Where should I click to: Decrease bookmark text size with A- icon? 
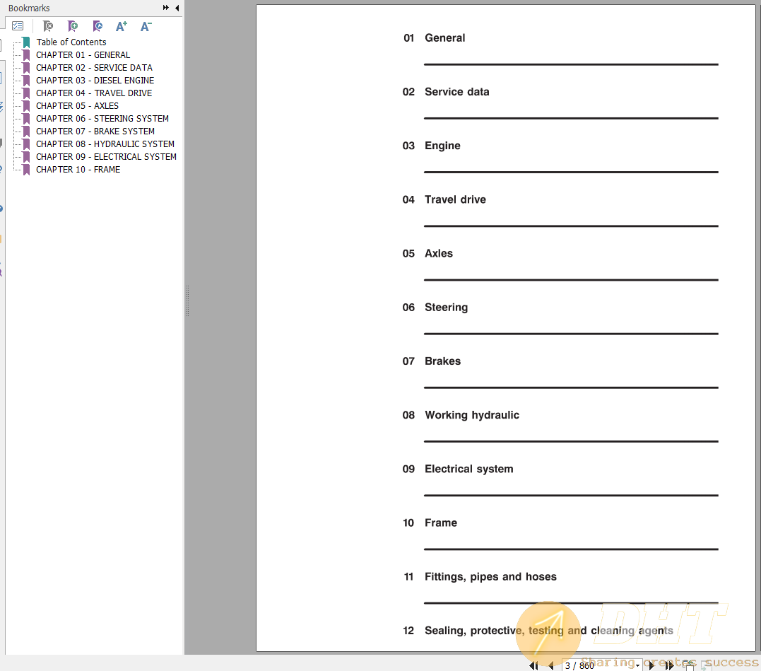pos(146,26)
